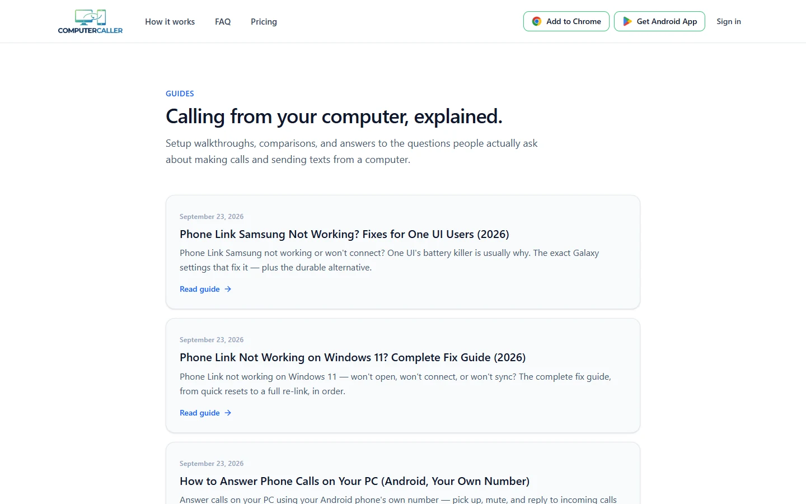The width and height of the screenshot is (806, 504).
Task: Open the FAQ page
Action: (x=223, y=22)
